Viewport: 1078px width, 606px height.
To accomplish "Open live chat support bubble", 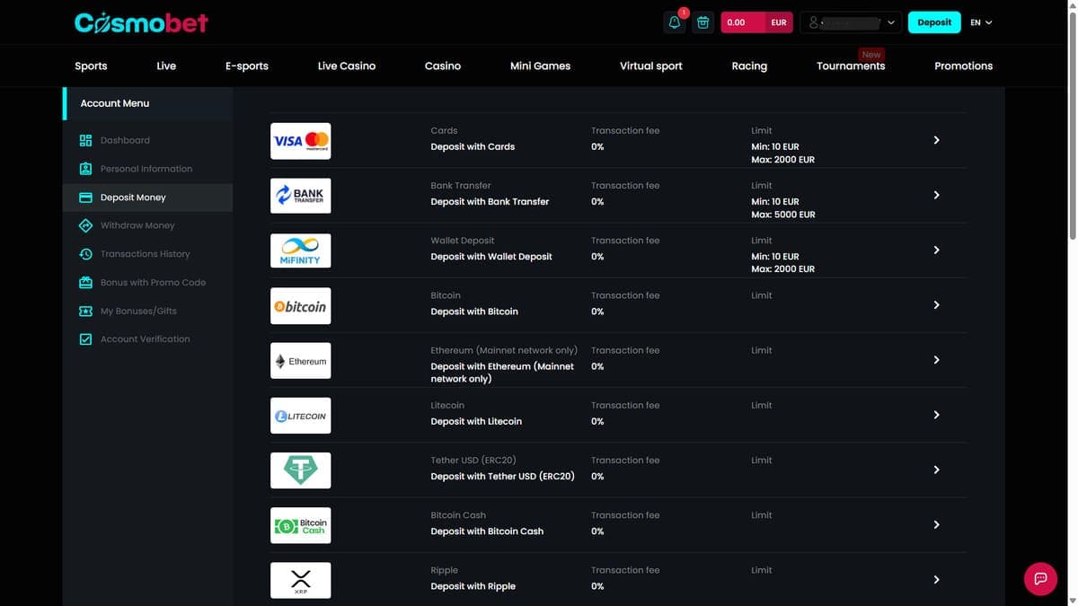I will [x=1040, y=578].
